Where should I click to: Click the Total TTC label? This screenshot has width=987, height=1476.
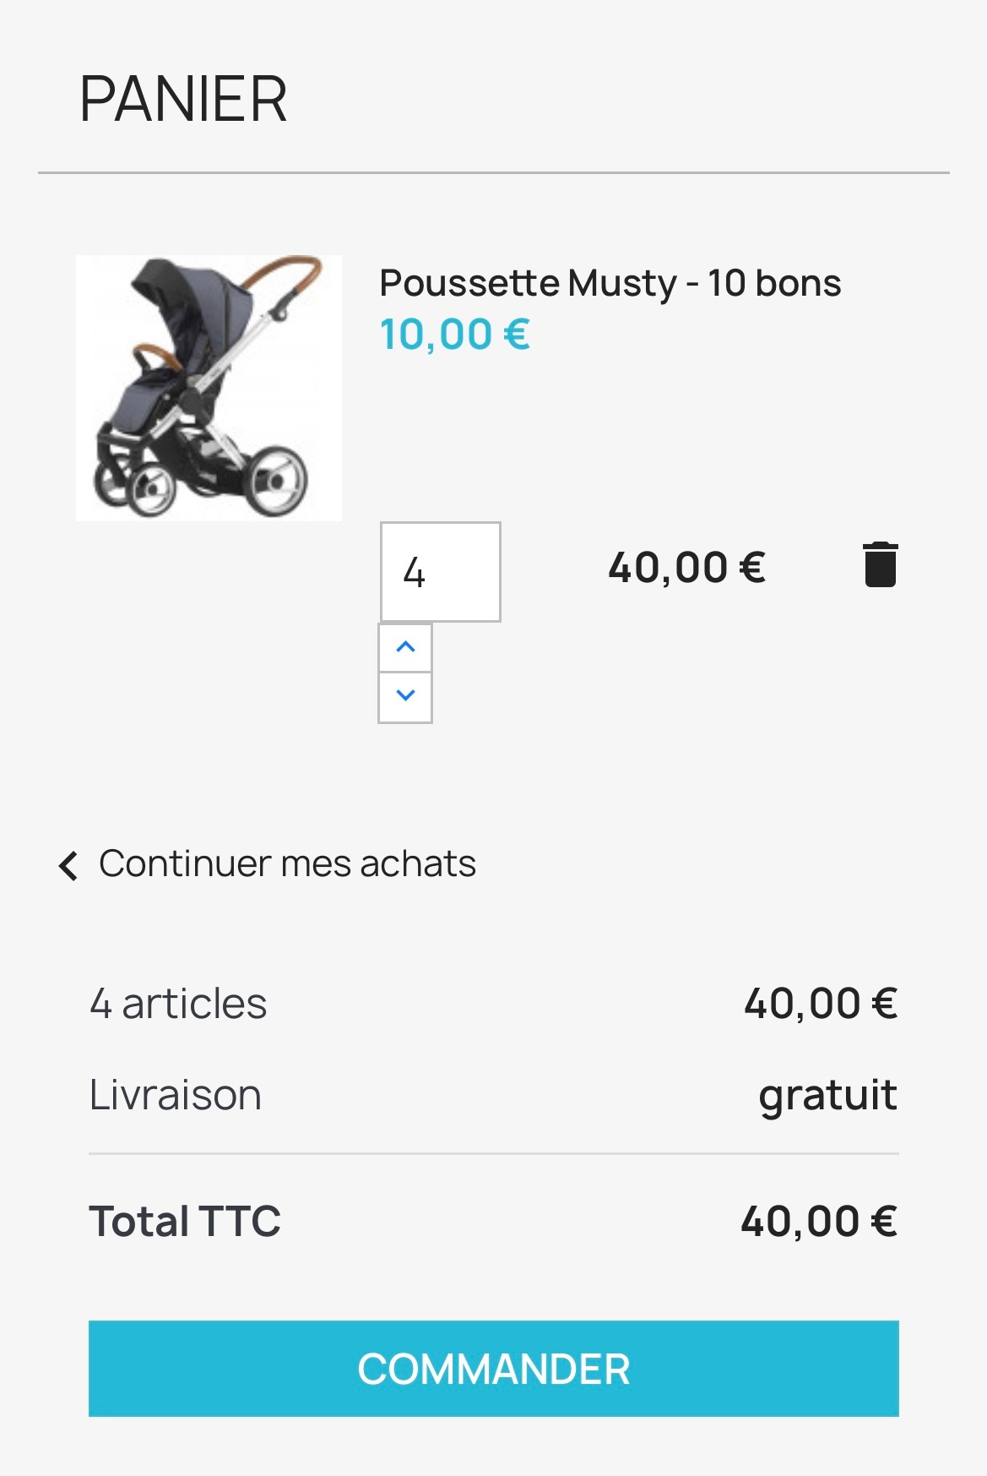[x=185, y=1220]
